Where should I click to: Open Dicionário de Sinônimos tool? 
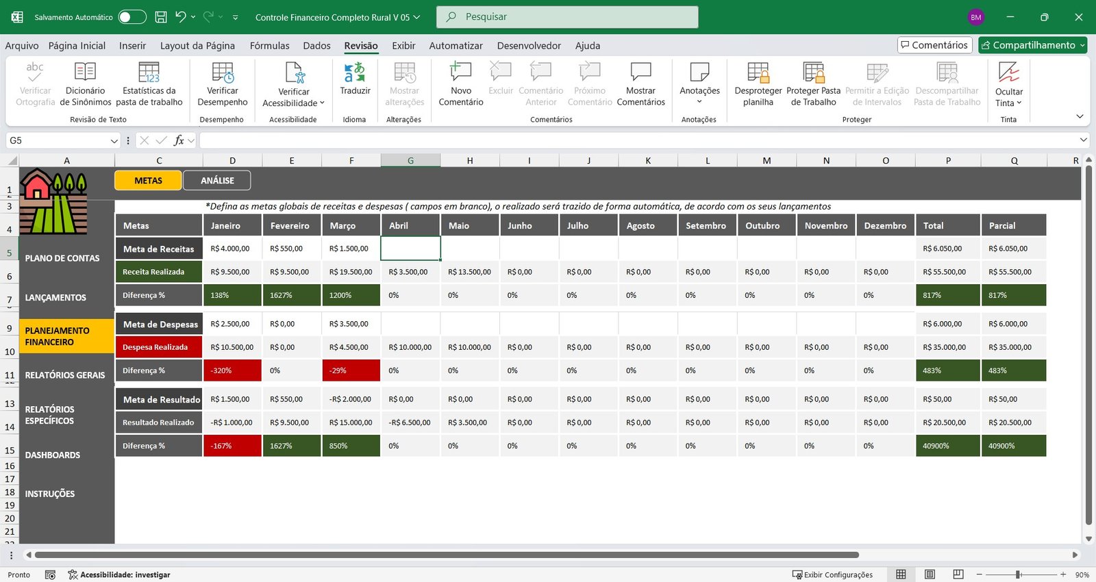click(85, 84)
